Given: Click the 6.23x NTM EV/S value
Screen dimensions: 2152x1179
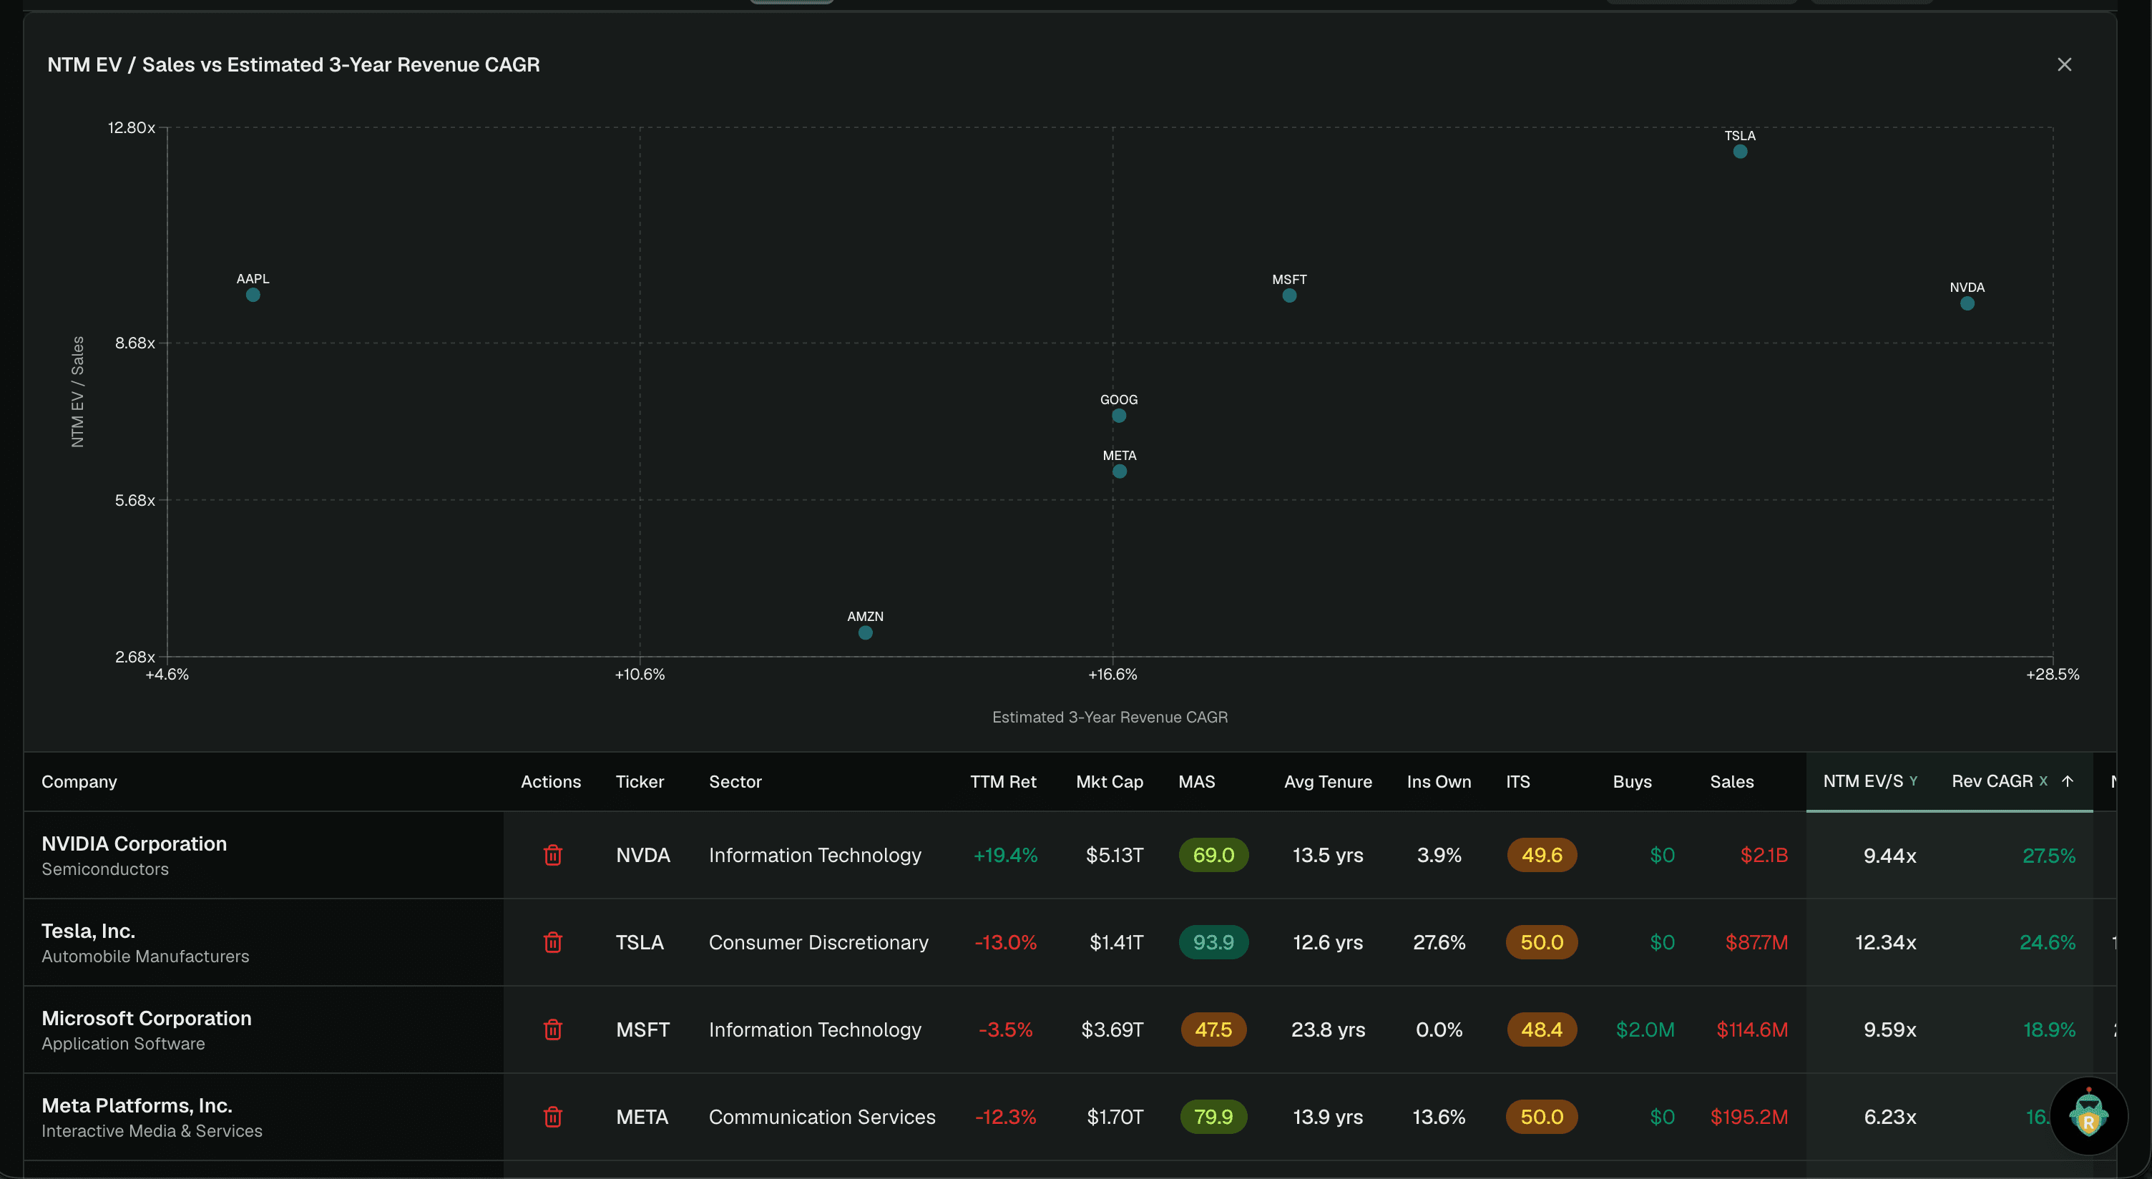Looking at the screenshot, I should [1889, 1116].
